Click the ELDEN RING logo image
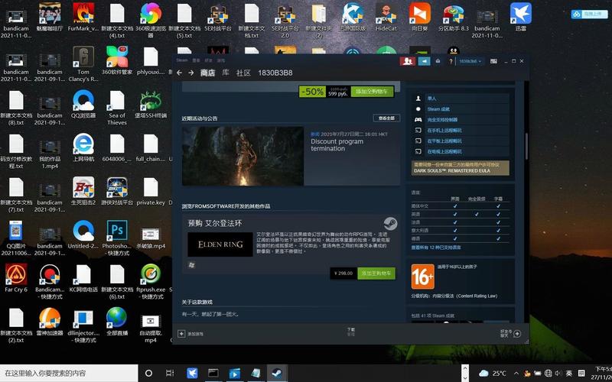 coord(220,244)
